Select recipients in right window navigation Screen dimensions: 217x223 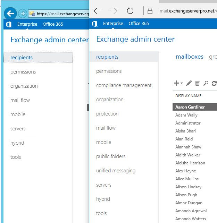124,57
